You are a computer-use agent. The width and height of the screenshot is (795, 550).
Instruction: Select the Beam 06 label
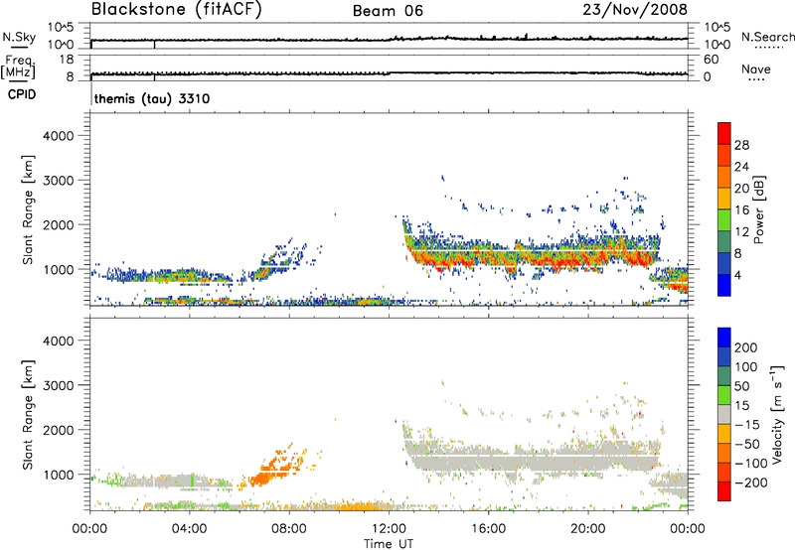pyautogui.click(x=388, y=11)
